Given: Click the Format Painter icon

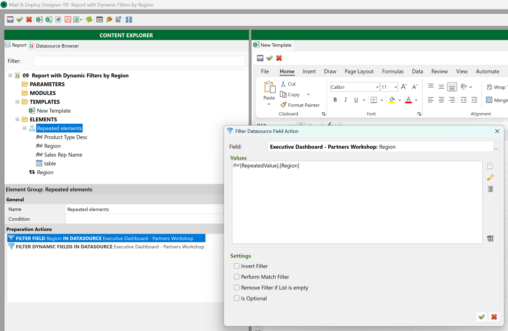Looking at the screenshot, I should pos(283,105).
